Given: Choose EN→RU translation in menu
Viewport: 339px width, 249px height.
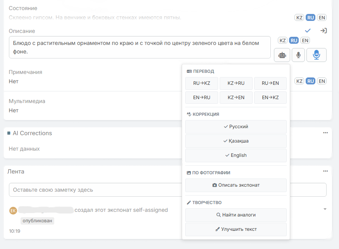Looking at the screenshot, I should [201, 98].
